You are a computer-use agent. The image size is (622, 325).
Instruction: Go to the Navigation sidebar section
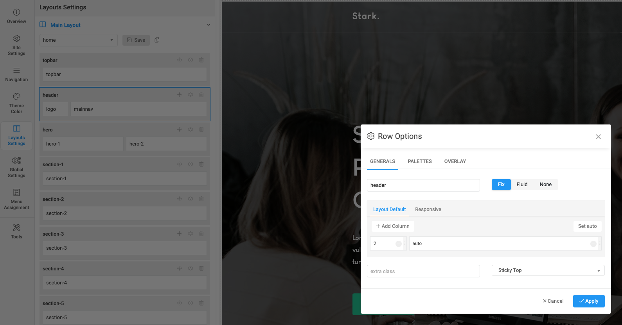click(x=16, y=75)
